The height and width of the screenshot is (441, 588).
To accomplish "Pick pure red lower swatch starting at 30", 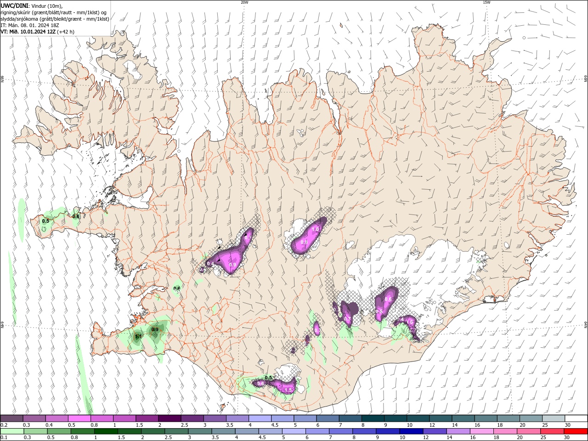I will (x=576, y=431).
